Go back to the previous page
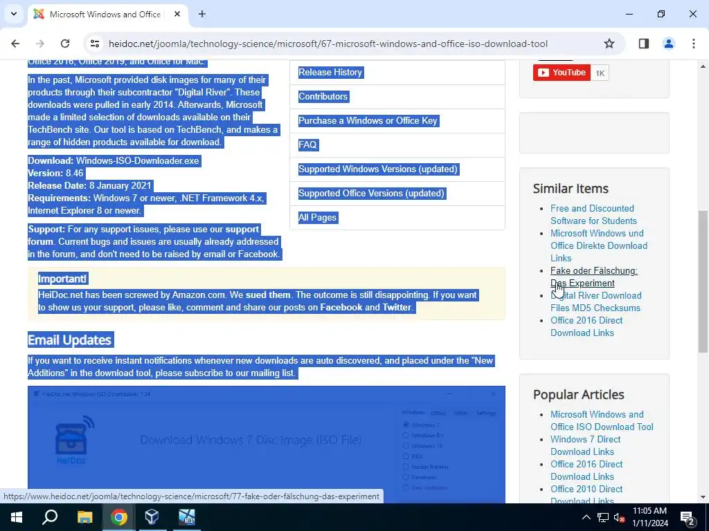This screenshot has width=709, height=531. [x=15, y=44]
